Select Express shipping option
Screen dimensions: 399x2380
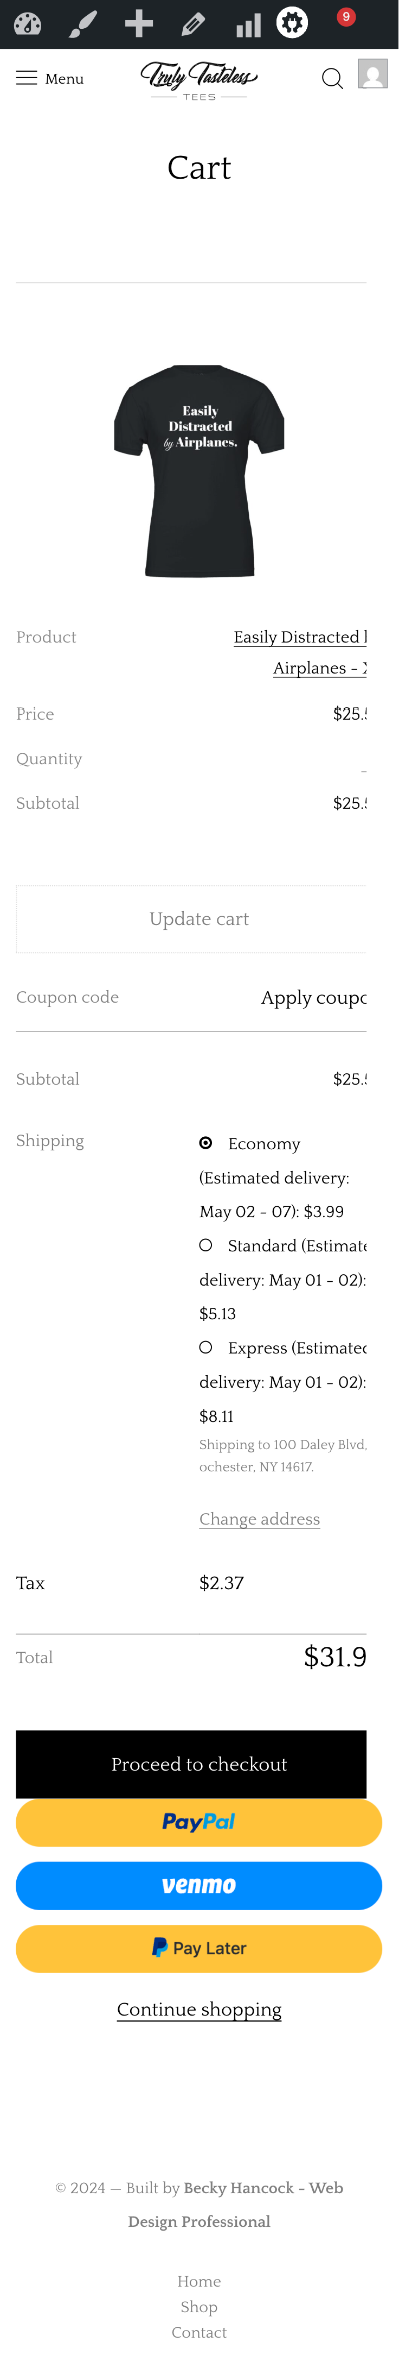point(207,1347)
